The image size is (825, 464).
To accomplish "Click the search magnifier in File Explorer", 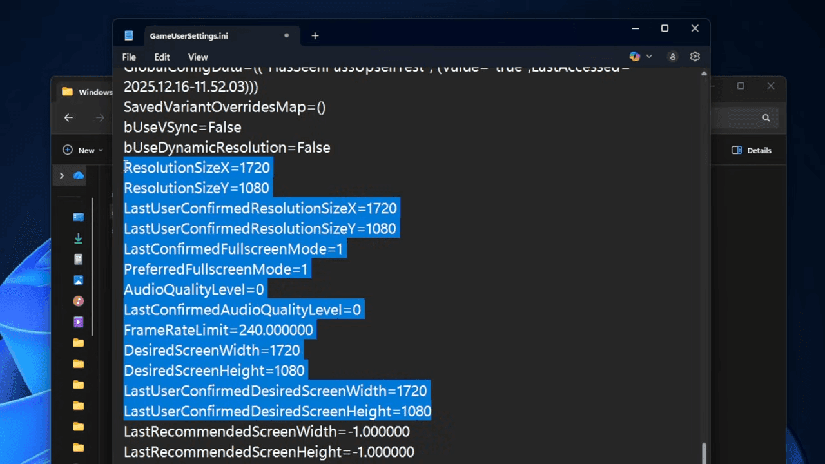I will [766, 118].
